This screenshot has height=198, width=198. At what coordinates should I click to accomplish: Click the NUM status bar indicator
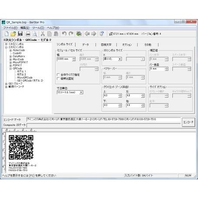click(188, 175)
